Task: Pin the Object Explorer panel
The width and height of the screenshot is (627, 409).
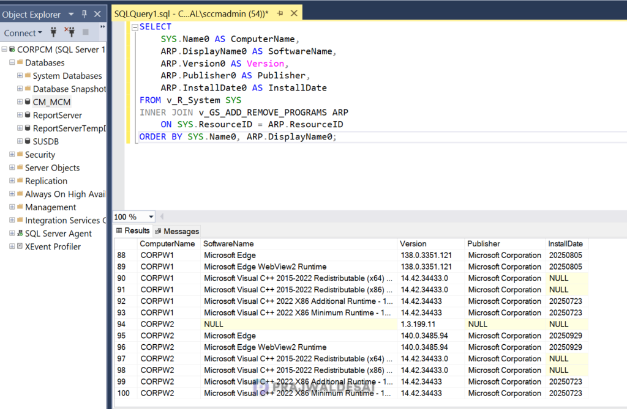Action: [84, 14]
